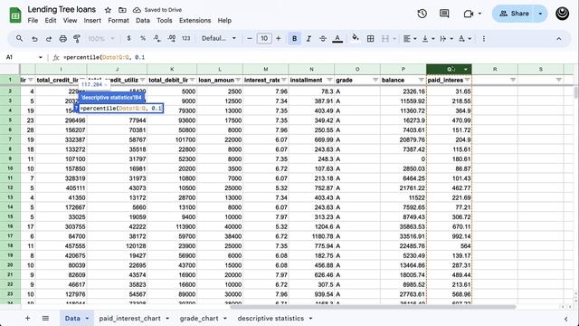Screen dimensions: 579x326
Task: Open the comments panel icon
Action: tap(444, 14)
